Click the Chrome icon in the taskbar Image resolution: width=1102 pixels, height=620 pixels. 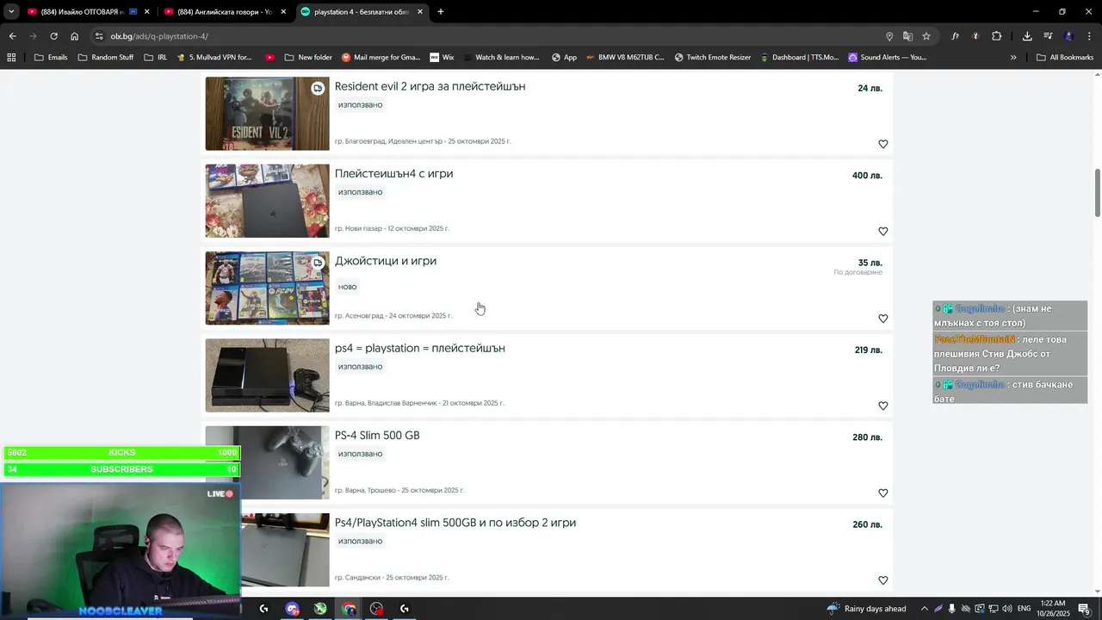click(349, 609)
